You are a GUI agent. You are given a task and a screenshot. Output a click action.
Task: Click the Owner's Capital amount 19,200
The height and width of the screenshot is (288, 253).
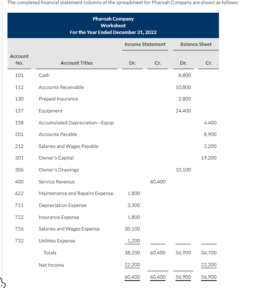pos(209,158)
